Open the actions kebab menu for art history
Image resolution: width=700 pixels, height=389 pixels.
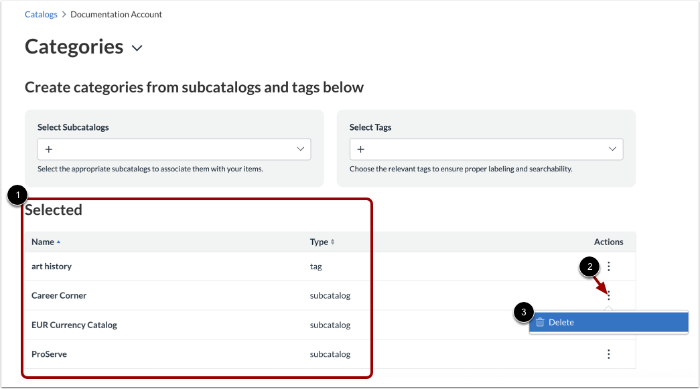pyautogui.click(x=608, y=266)
